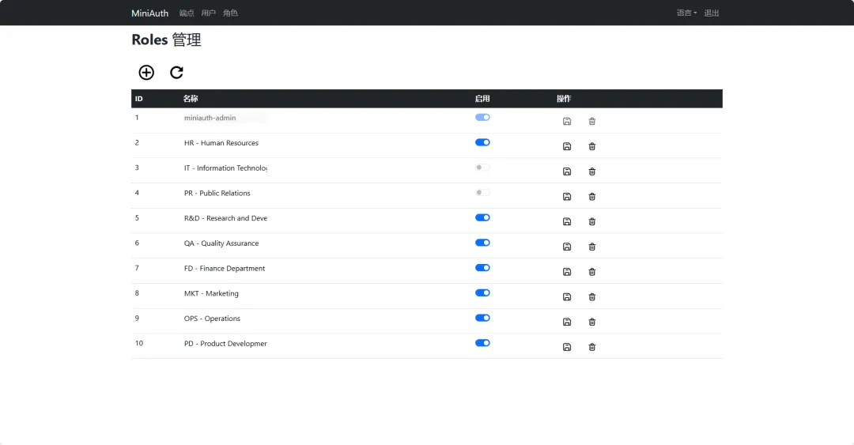
Task: Edit the PD - Product Development name field
Action: 225,343
